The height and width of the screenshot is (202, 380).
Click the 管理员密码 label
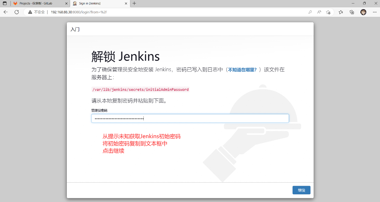pyautogui.click(x=99, y=110)
